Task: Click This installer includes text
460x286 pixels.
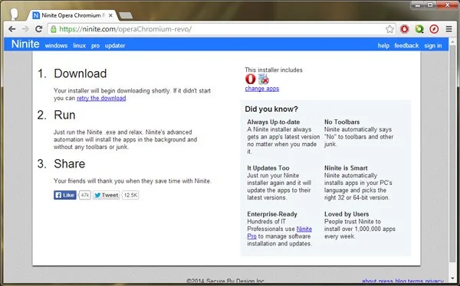Action: click(274, 70)
